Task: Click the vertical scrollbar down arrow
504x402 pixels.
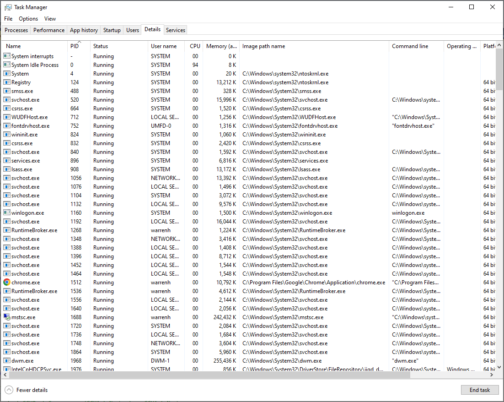Action: click(x=499, y=367)
